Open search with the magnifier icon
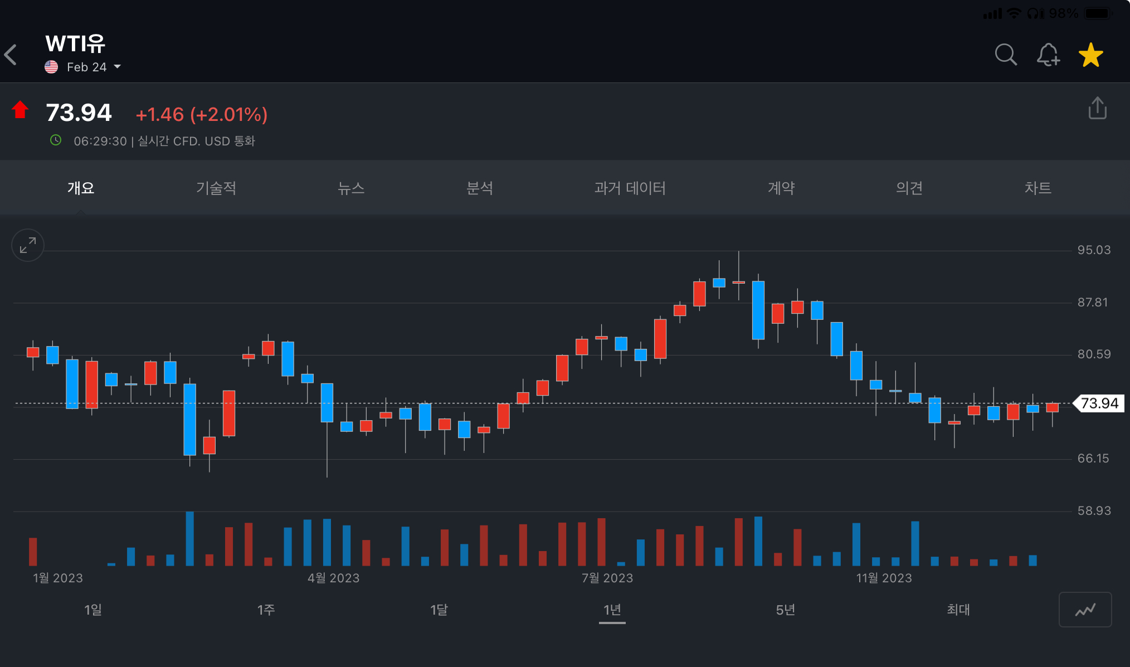 click(x=1006, y=55)
